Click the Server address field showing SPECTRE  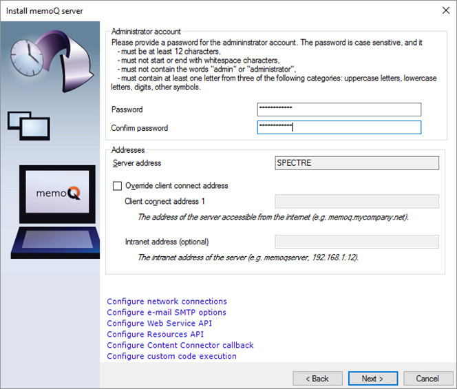tap(357, 163)
